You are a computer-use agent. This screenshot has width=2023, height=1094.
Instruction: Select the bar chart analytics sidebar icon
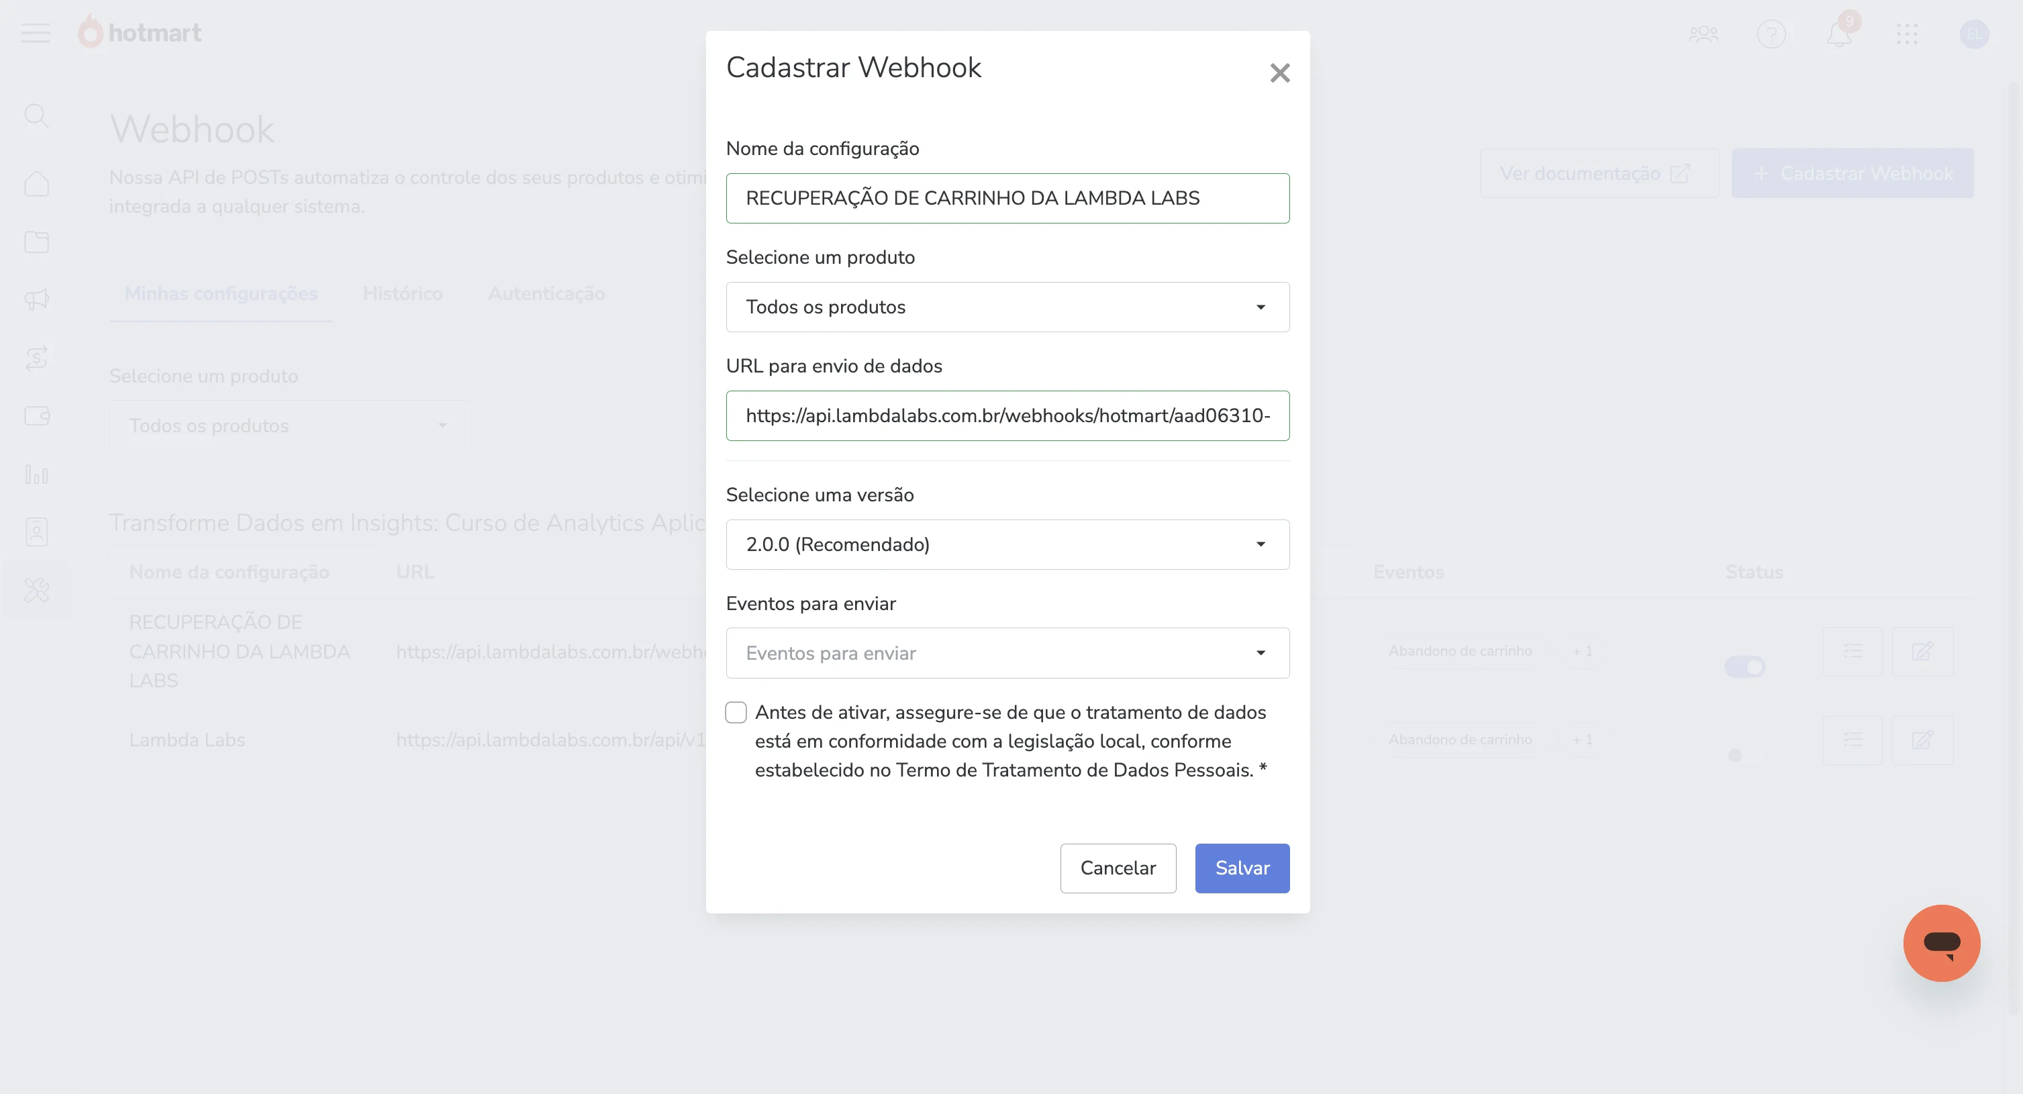[x=36, y=475]
